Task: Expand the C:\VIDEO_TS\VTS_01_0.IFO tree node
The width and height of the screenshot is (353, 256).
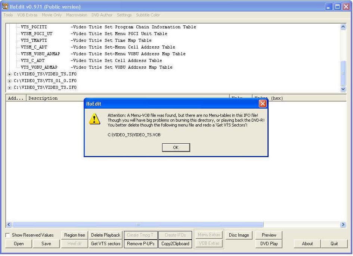Action: (9, 81)
